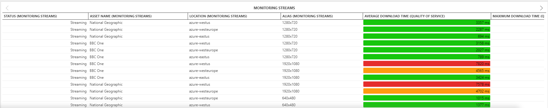Select the green 3357 ms bar
This screenshot has width=548, height=108.
pyautogui.click(x=427, y=23)
